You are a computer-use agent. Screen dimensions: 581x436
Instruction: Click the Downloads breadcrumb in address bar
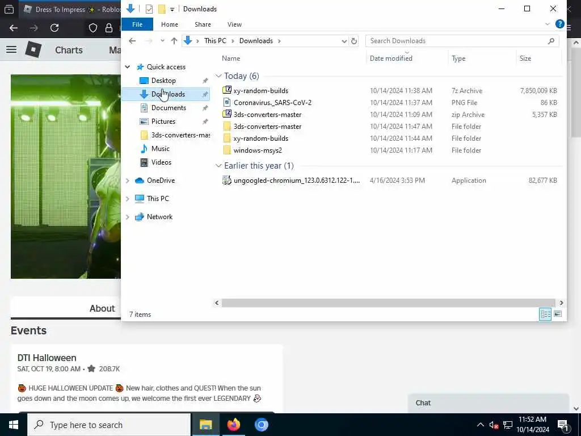tap(256, 41)
